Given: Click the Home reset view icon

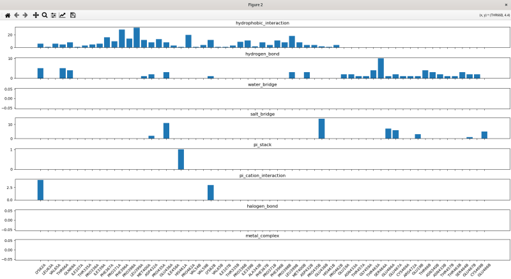Looking at the screenshot, I should pyautogui.click(x=7, y=15).
